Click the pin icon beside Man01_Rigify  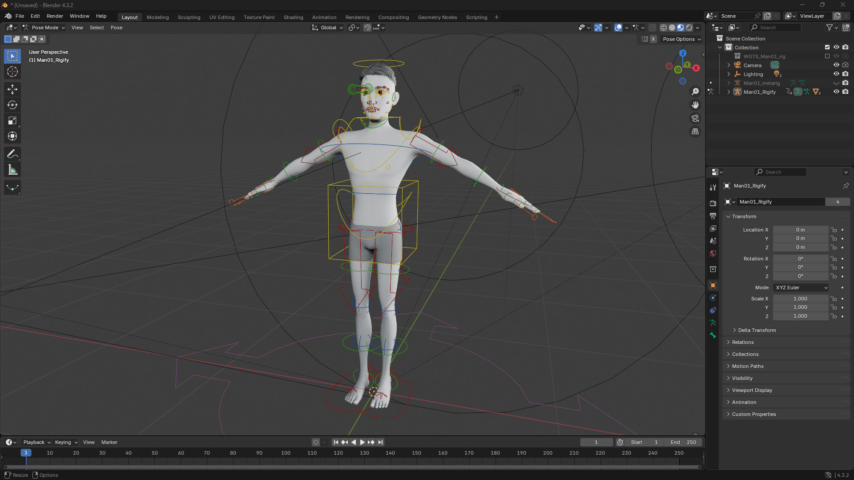click(x=846, y=186)
